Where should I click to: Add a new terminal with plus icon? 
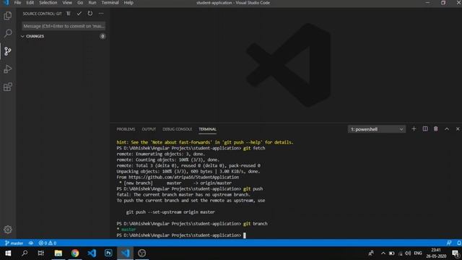(414, 129)
